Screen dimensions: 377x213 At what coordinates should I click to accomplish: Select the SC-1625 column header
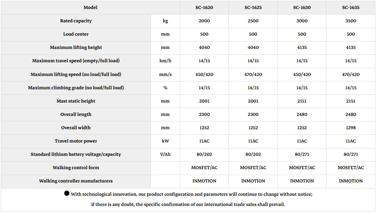pos(253,8)
